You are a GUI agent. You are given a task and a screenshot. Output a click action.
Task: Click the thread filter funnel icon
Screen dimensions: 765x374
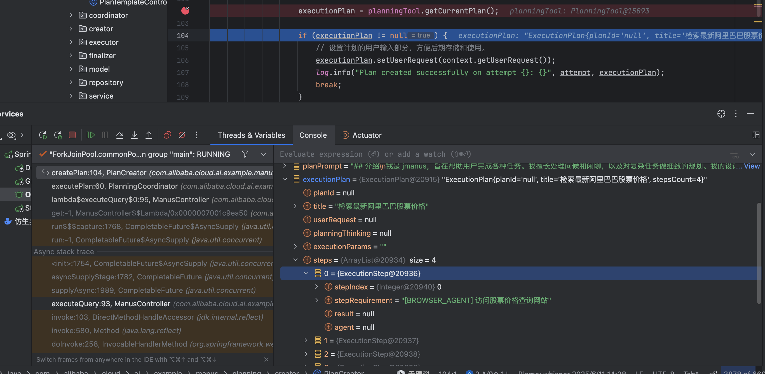[245, 154]
